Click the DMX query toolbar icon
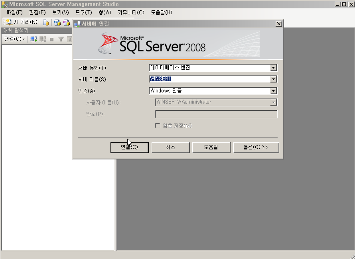The height and width of the screenshot is (259, 355). point(66,22)
